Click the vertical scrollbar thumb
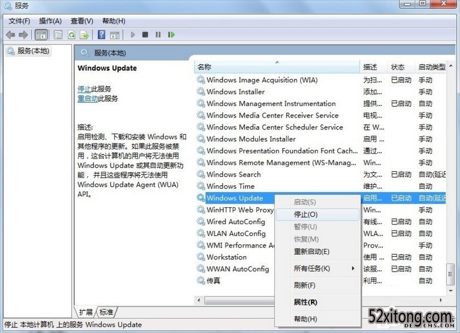Viewport: 460px width, 333px height. 450,274
